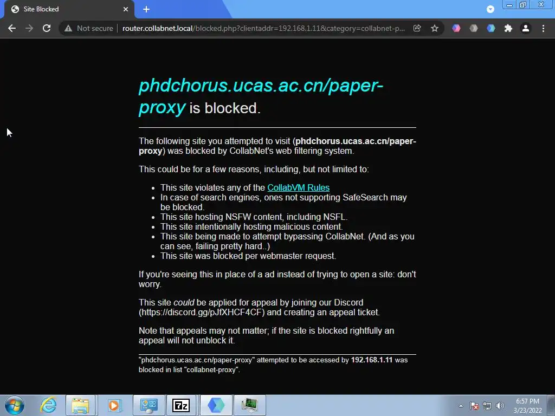Launch Internet Explorer from the taskbar
Screen dimensions: 555x416
[48, 405]
